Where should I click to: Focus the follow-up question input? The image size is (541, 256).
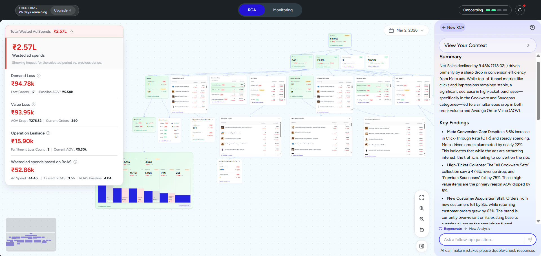click(x=483, y=240)
